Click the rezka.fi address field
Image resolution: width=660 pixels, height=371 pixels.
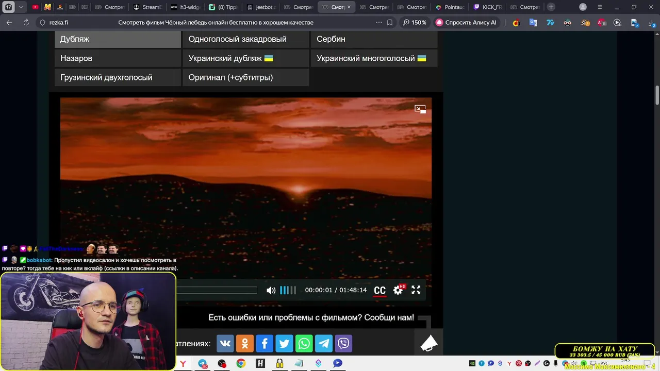pos(59,23)
